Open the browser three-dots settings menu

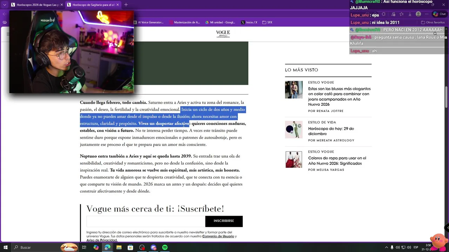click(427, 14)
